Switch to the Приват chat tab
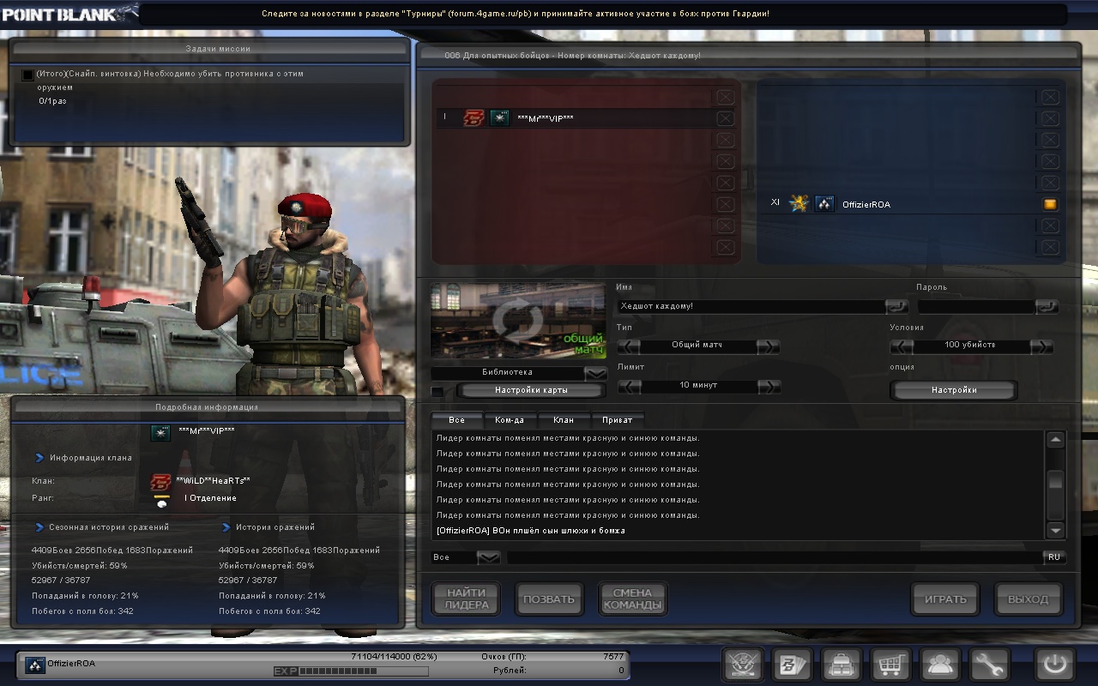 (x=617, y=420)
